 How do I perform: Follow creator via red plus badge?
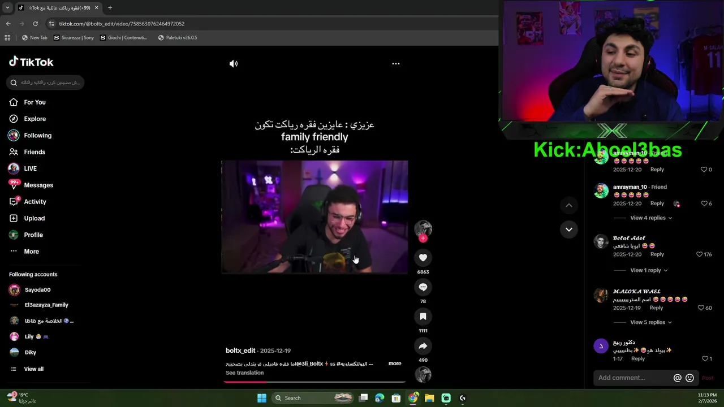coord(423,239)
